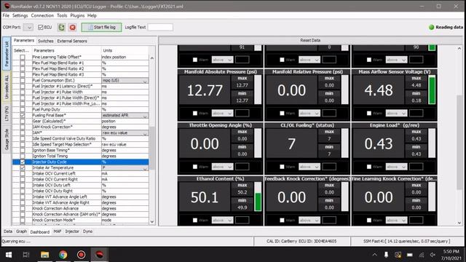Screen dimensions: 466x262
Task: Switch to the Switches tab
Action: (x=45, y=41)
